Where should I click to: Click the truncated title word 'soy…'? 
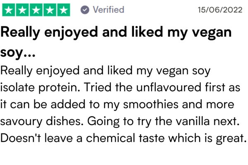click(x=18, y=52)
